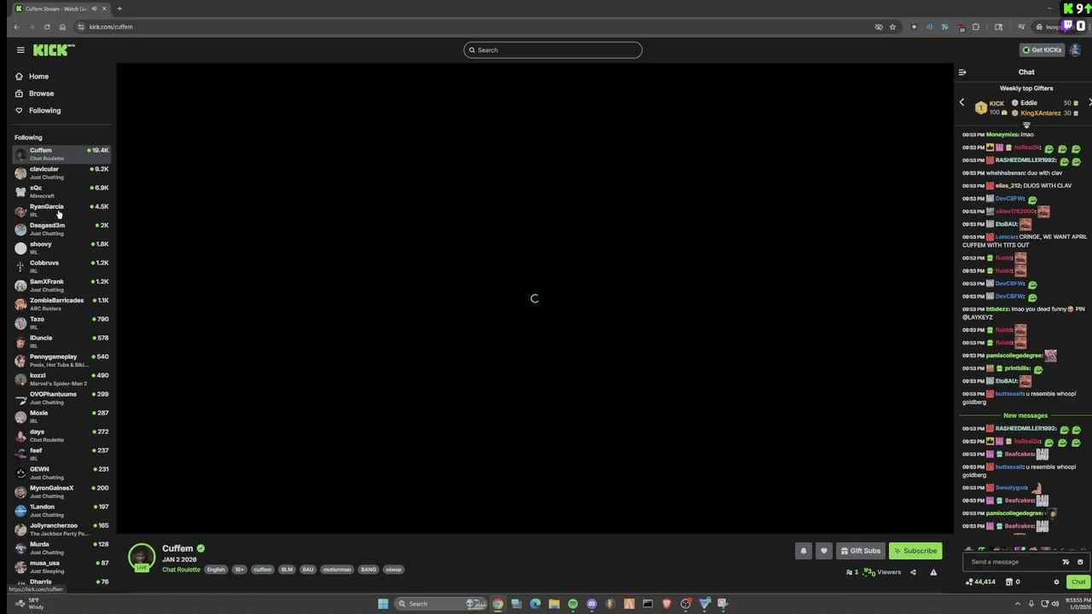Open xQc channel in Following list
Viewport: 1092px width, 614px height.
coord(61,192)
